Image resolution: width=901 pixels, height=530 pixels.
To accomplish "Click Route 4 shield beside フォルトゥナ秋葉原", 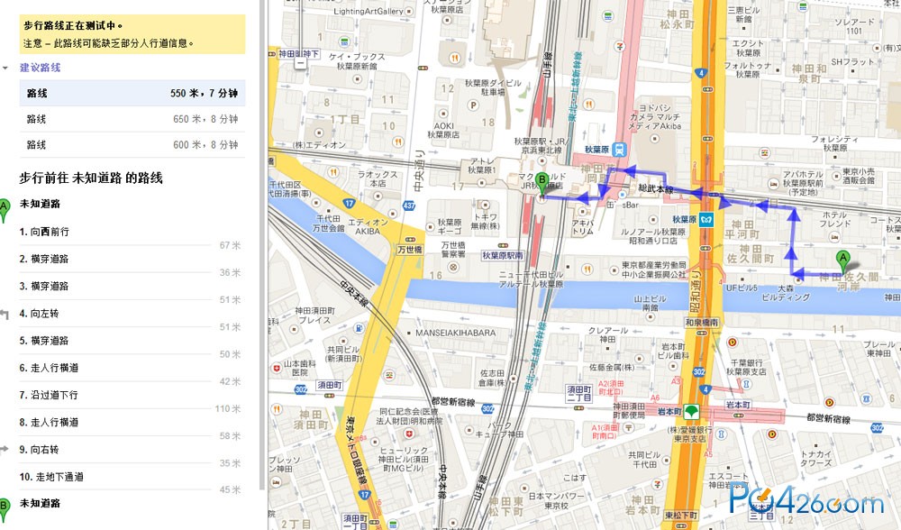I will (x=700, y=74).
